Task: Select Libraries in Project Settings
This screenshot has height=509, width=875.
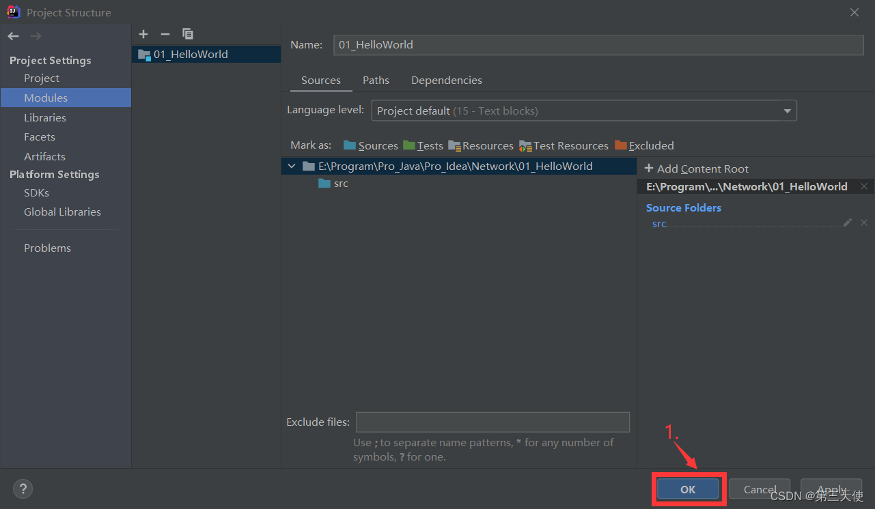Action: pos(45,117)
